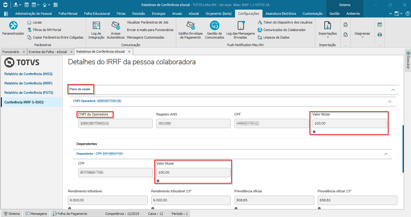Click the eye view icon in title bar
Image resolution: width=411 pixels, height=217 pixels.
point(27,5)
